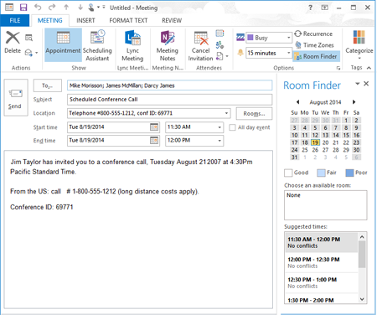377x315 pixels.
Task: Open the Categorize color menu
Action: (359, 44)
